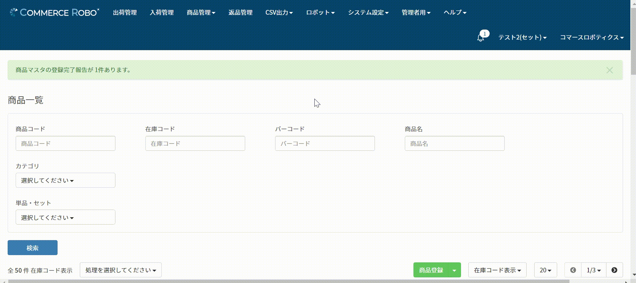Viewport: 636px width, 283px height.
Task: Expand 商品管理 menu
Action: coord(201,12)
